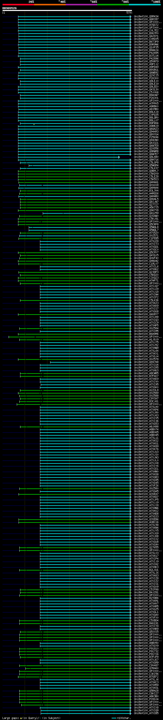Select hit label UniRef100_A7S5Z0
Viewport: 163px width, 720px height.
pyautogui.click(x=146, y=233)
